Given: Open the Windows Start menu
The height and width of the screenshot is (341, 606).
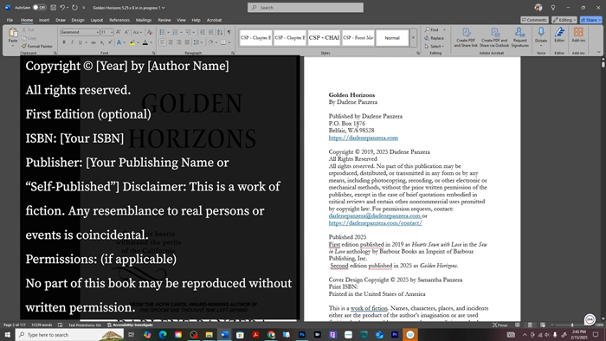Looking at the screenshot, I should (x=7, y=334).
